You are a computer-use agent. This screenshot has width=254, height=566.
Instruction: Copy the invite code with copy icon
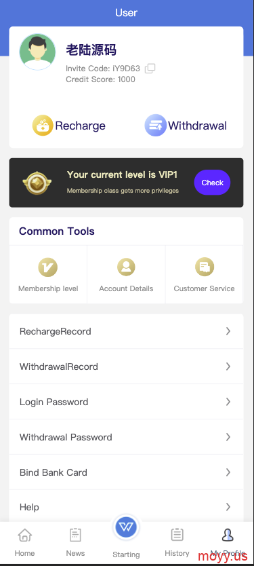point(150,69)
